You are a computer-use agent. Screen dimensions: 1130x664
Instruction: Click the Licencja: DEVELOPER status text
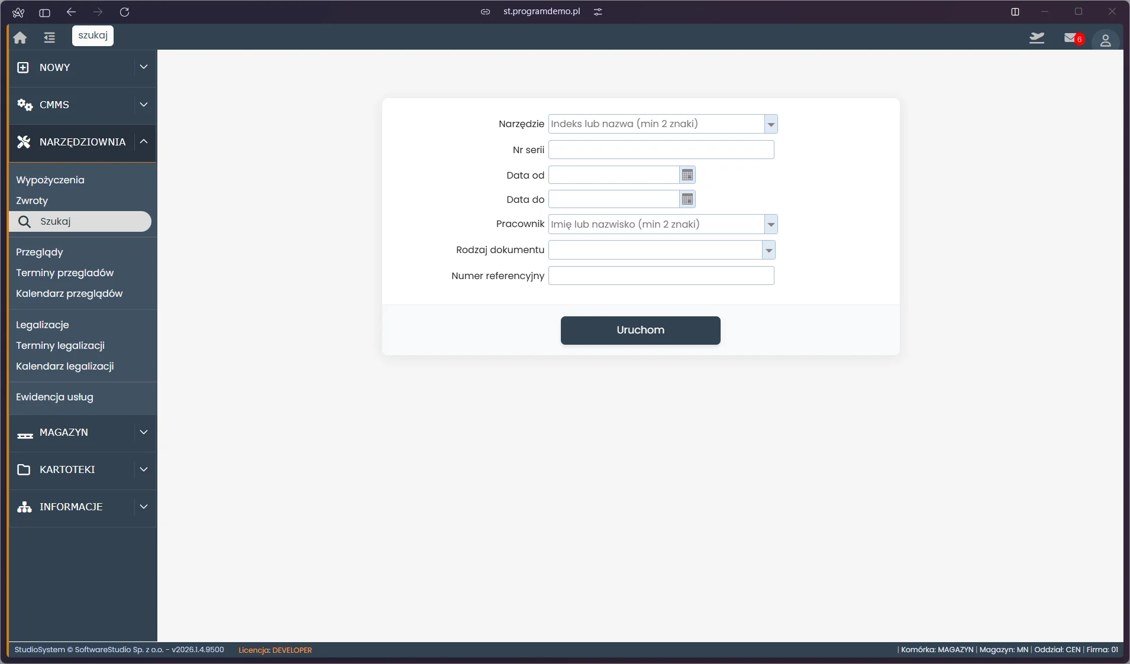tap(275, 650)
